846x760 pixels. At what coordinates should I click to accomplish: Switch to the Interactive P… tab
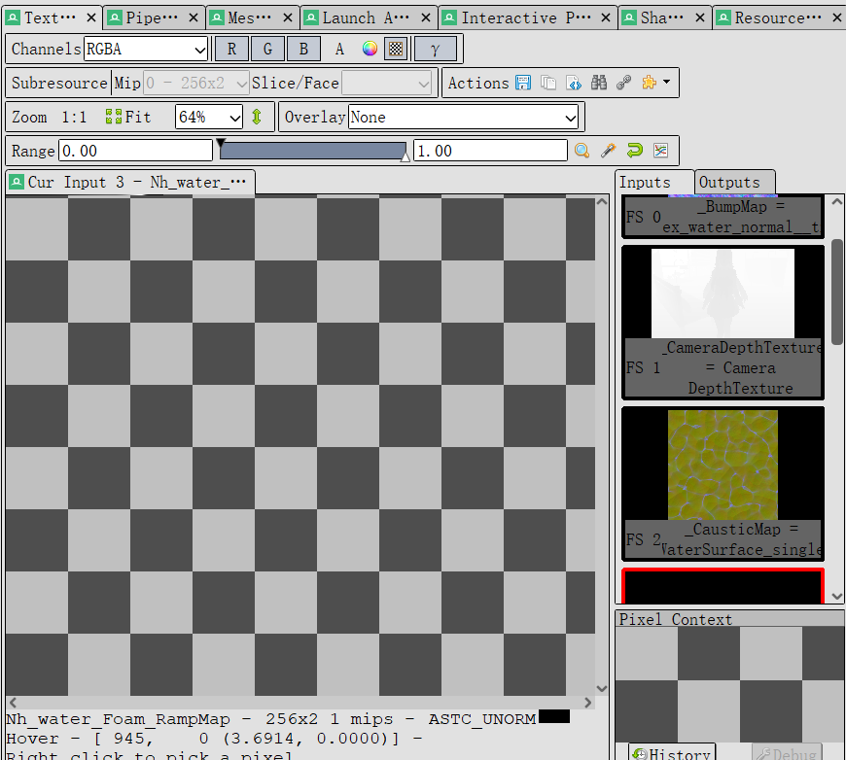[520, 17]
